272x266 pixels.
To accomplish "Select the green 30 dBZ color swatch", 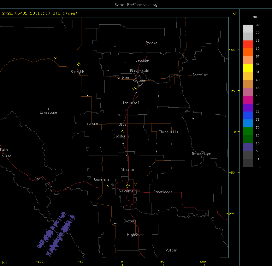I will [x=248, y=131].
